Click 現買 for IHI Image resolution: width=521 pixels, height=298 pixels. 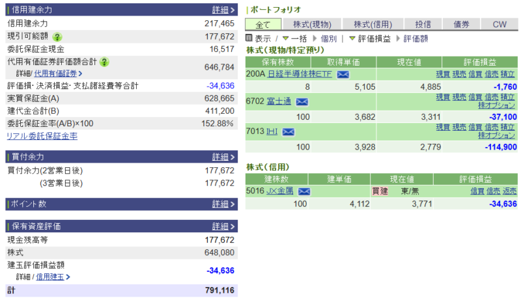pyautogui.click(x=443, y=127)
